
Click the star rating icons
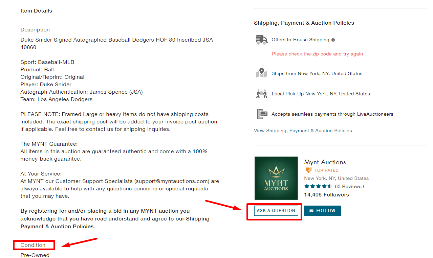tap(318, 186)
